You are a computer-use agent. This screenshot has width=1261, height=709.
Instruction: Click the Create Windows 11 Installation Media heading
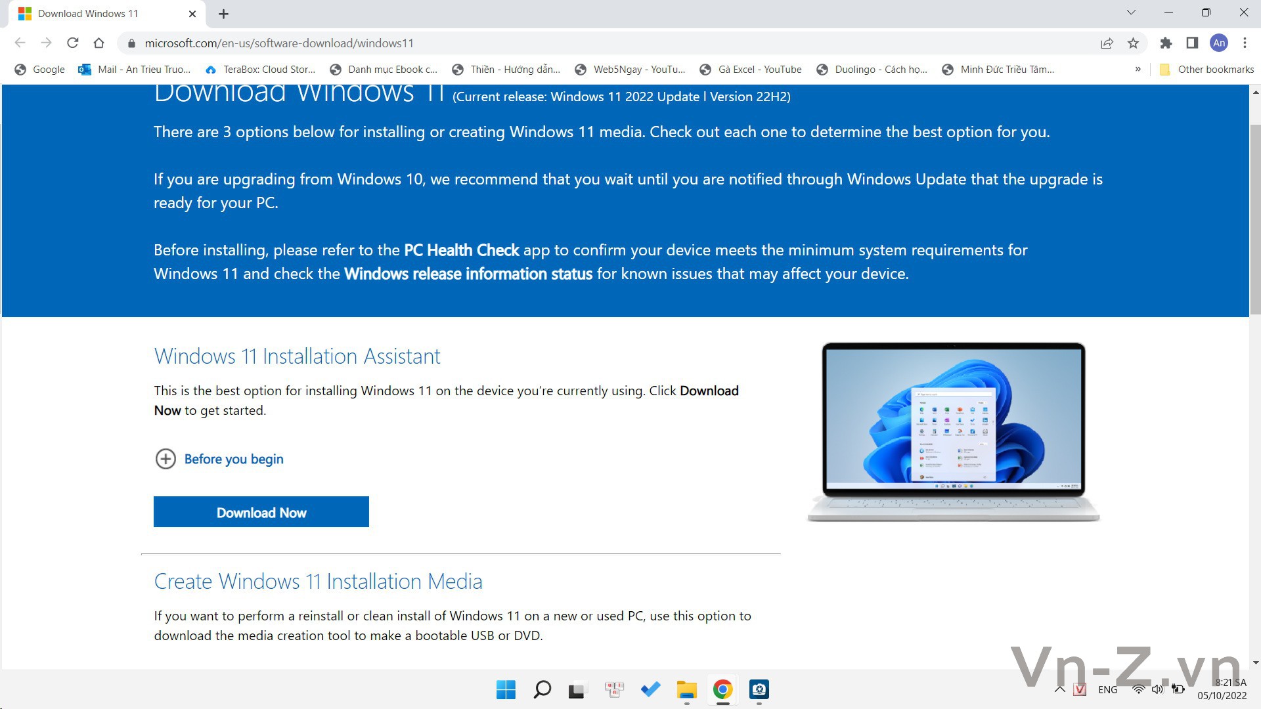click(x=318, y=582)
